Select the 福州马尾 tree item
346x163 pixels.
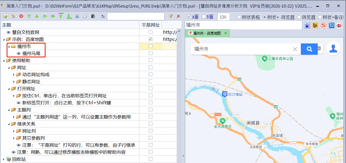(31, 53)
